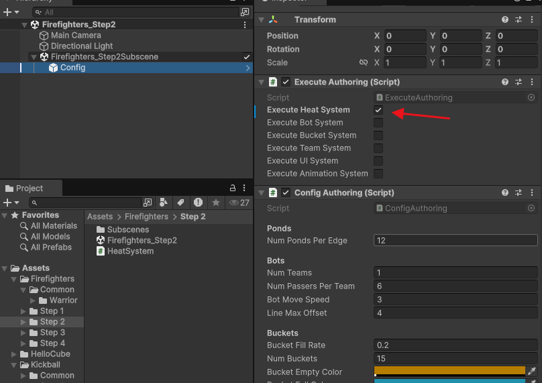This screenshot has width=542, height=383.
Task: Click Position X field
Action: coord(404,36)
